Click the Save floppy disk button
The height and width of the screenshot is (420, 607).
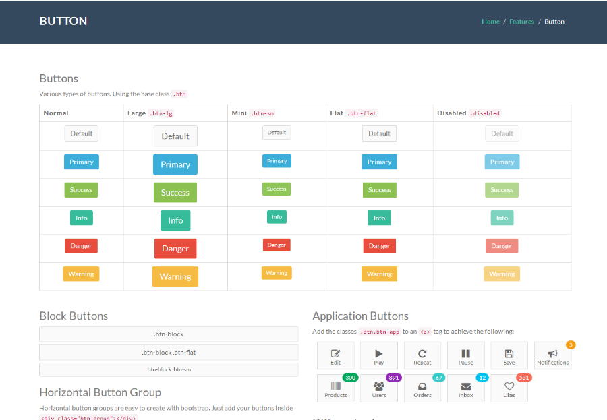tap(509, 356)
